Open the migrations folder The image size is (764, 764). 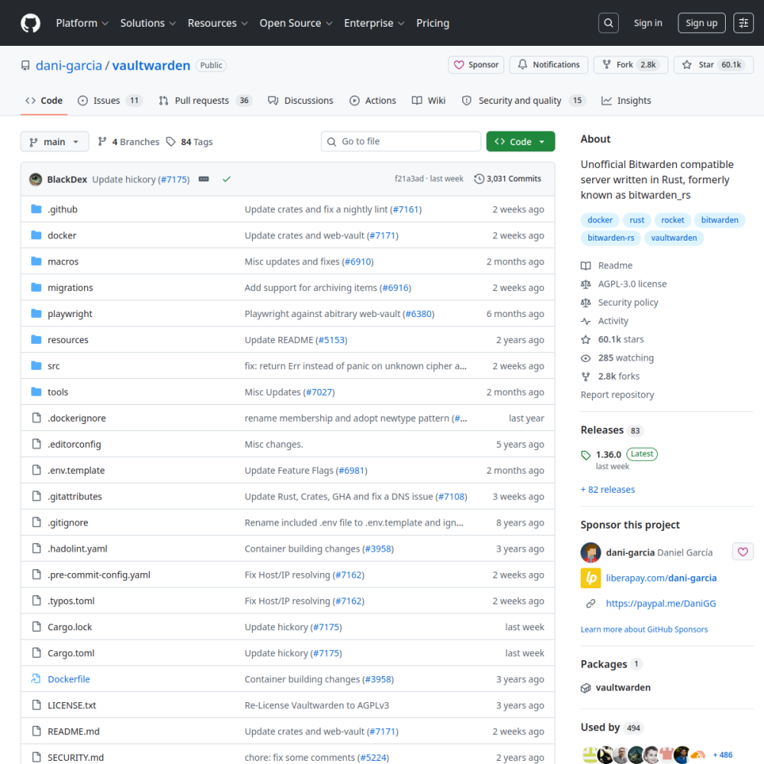click(70, 287)
